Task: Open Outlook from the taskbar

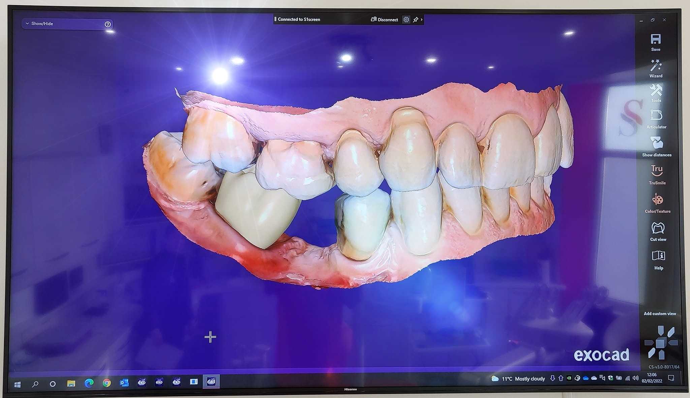Action: point(124,383)
